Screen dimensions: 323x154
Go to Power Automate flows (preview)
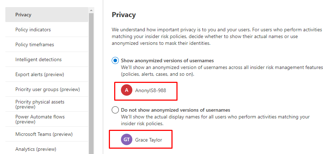(47, 119)
